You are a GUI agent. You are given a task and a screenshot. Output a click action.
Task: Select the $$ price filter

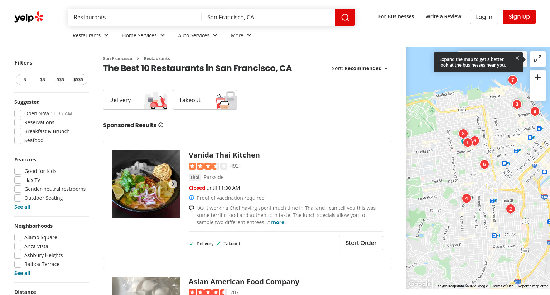pyautogui.click(x=43, y=79)
